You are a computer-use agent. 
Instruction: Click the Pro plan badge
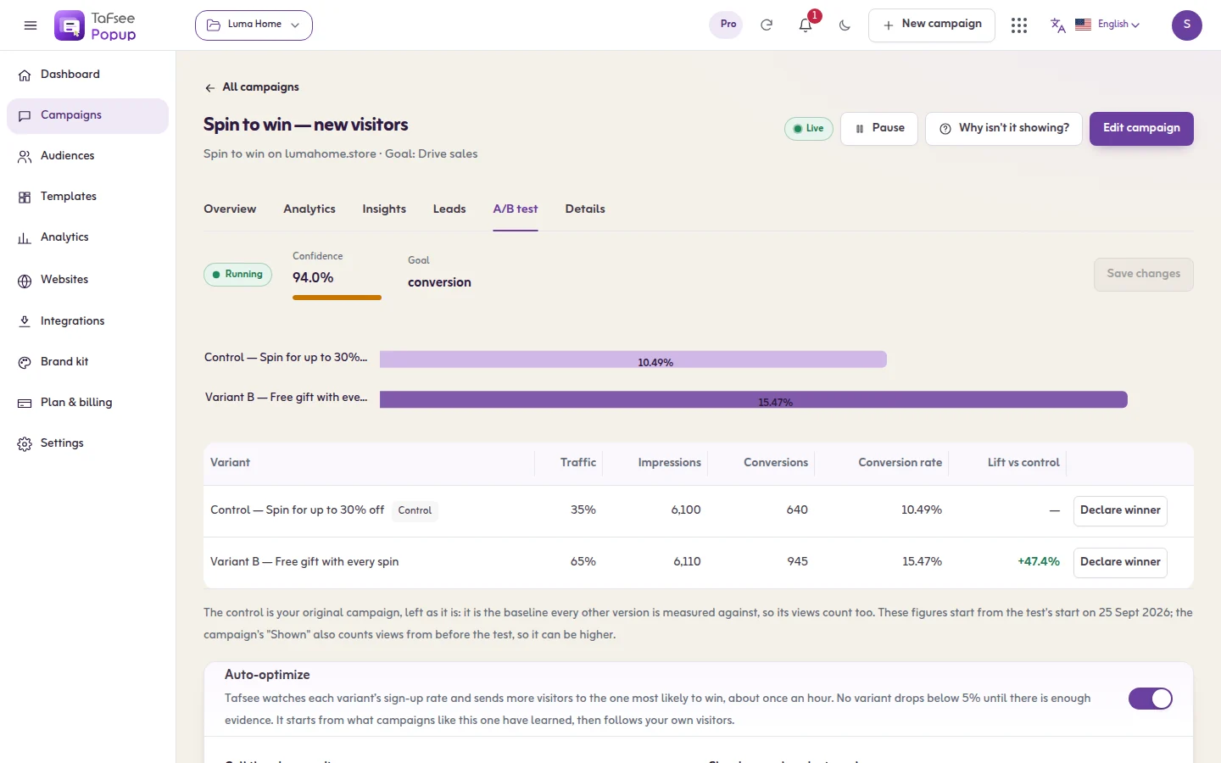[x=728, y=25]
